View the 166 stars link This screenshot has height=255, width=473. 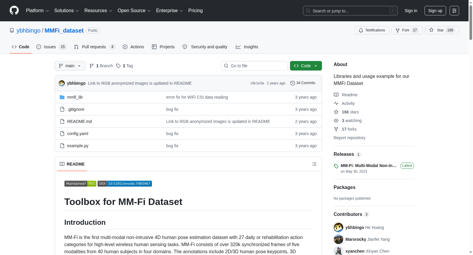point(346,112)
